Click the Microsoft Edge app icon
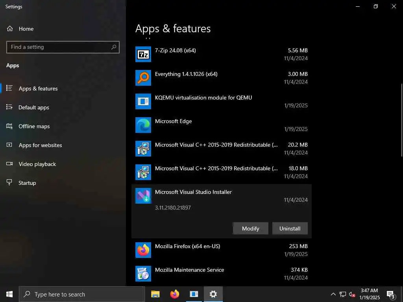 (x=143, y=125)
